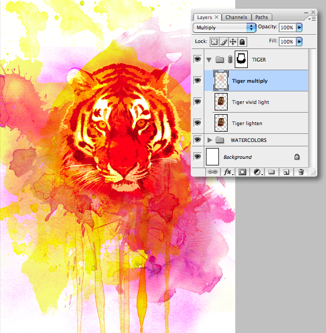Click the Opacity value field

287,27
